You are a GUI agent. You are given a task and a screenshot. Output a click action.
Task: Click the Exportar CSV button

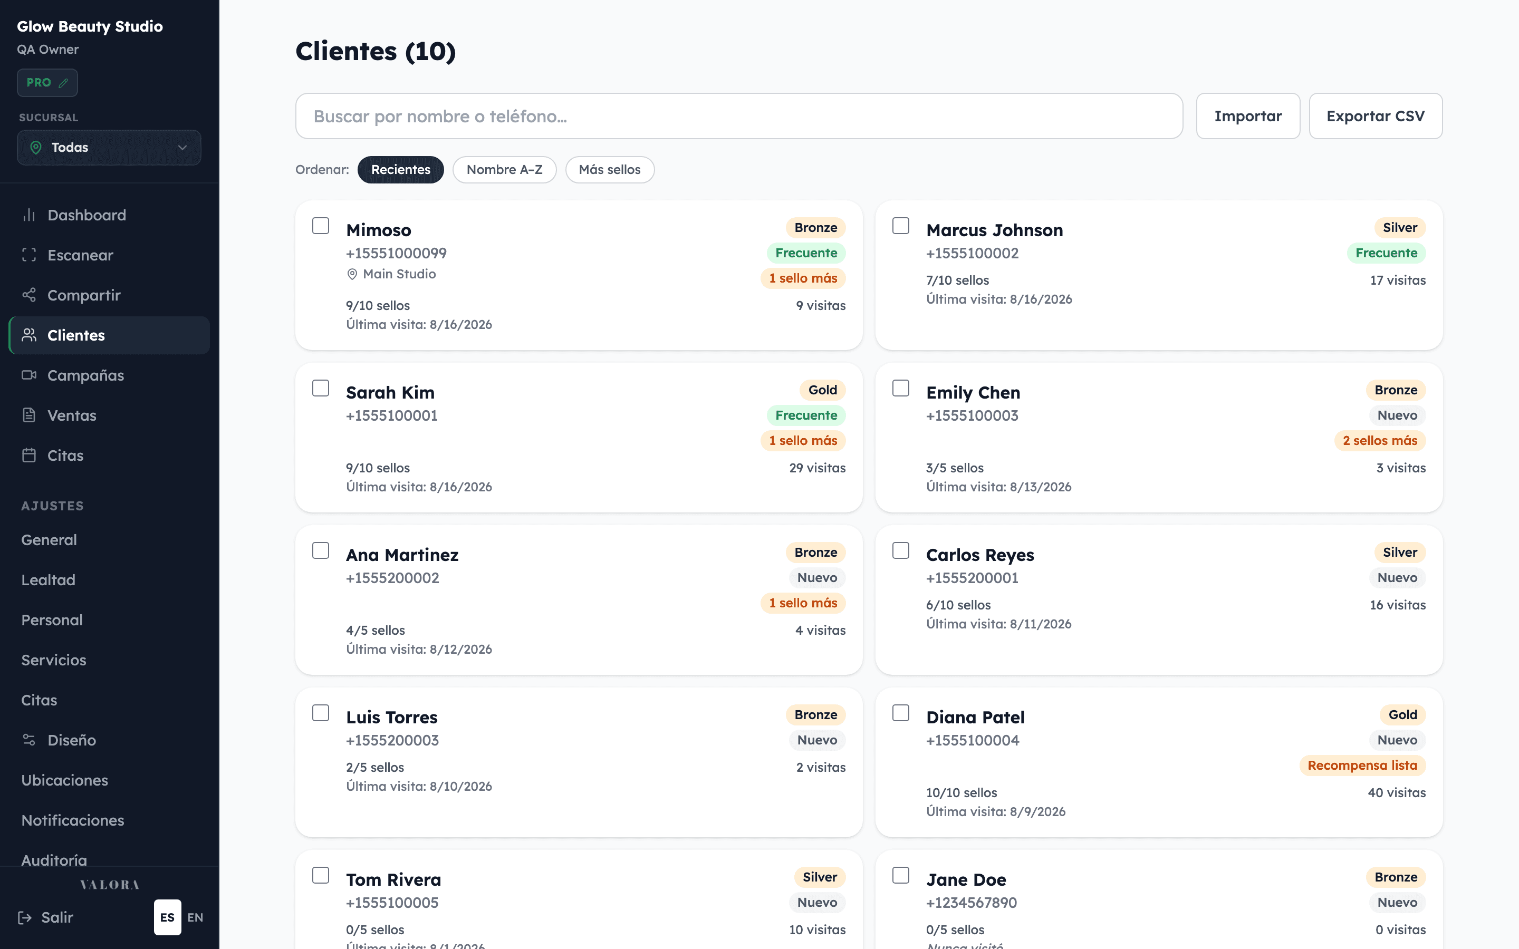[x=1375, y=116]
